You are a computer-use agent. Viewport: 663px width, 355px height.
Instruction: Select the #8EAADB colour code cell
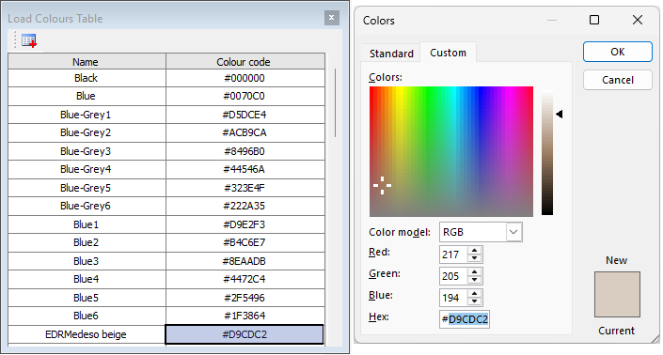(245, 261)
